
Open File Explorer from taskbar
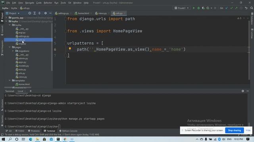(x=37, y=139)
